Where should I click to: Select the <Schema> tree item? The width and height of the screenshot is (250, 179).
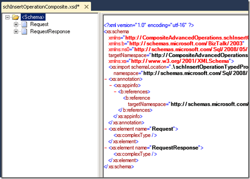pos(33,17)
